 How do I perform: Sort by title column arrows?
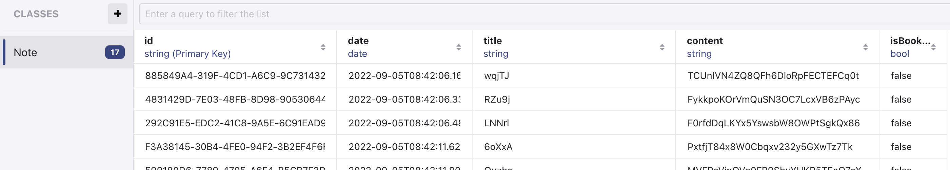point(662,47)
